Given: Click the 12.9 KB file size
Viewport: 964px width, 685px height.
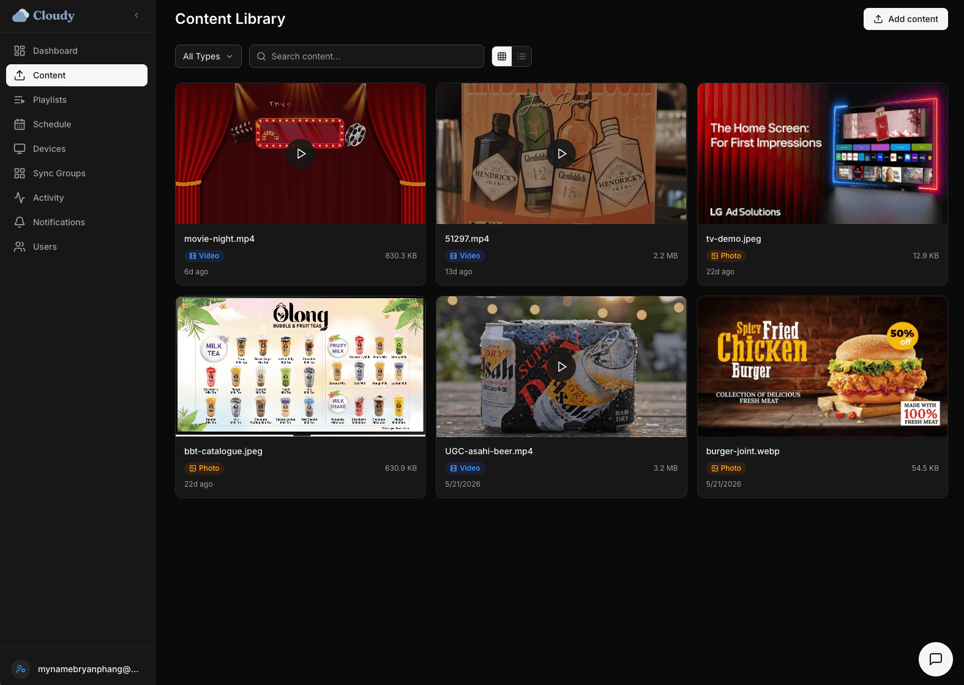Looking at the screenshot, I should (925, 256).
